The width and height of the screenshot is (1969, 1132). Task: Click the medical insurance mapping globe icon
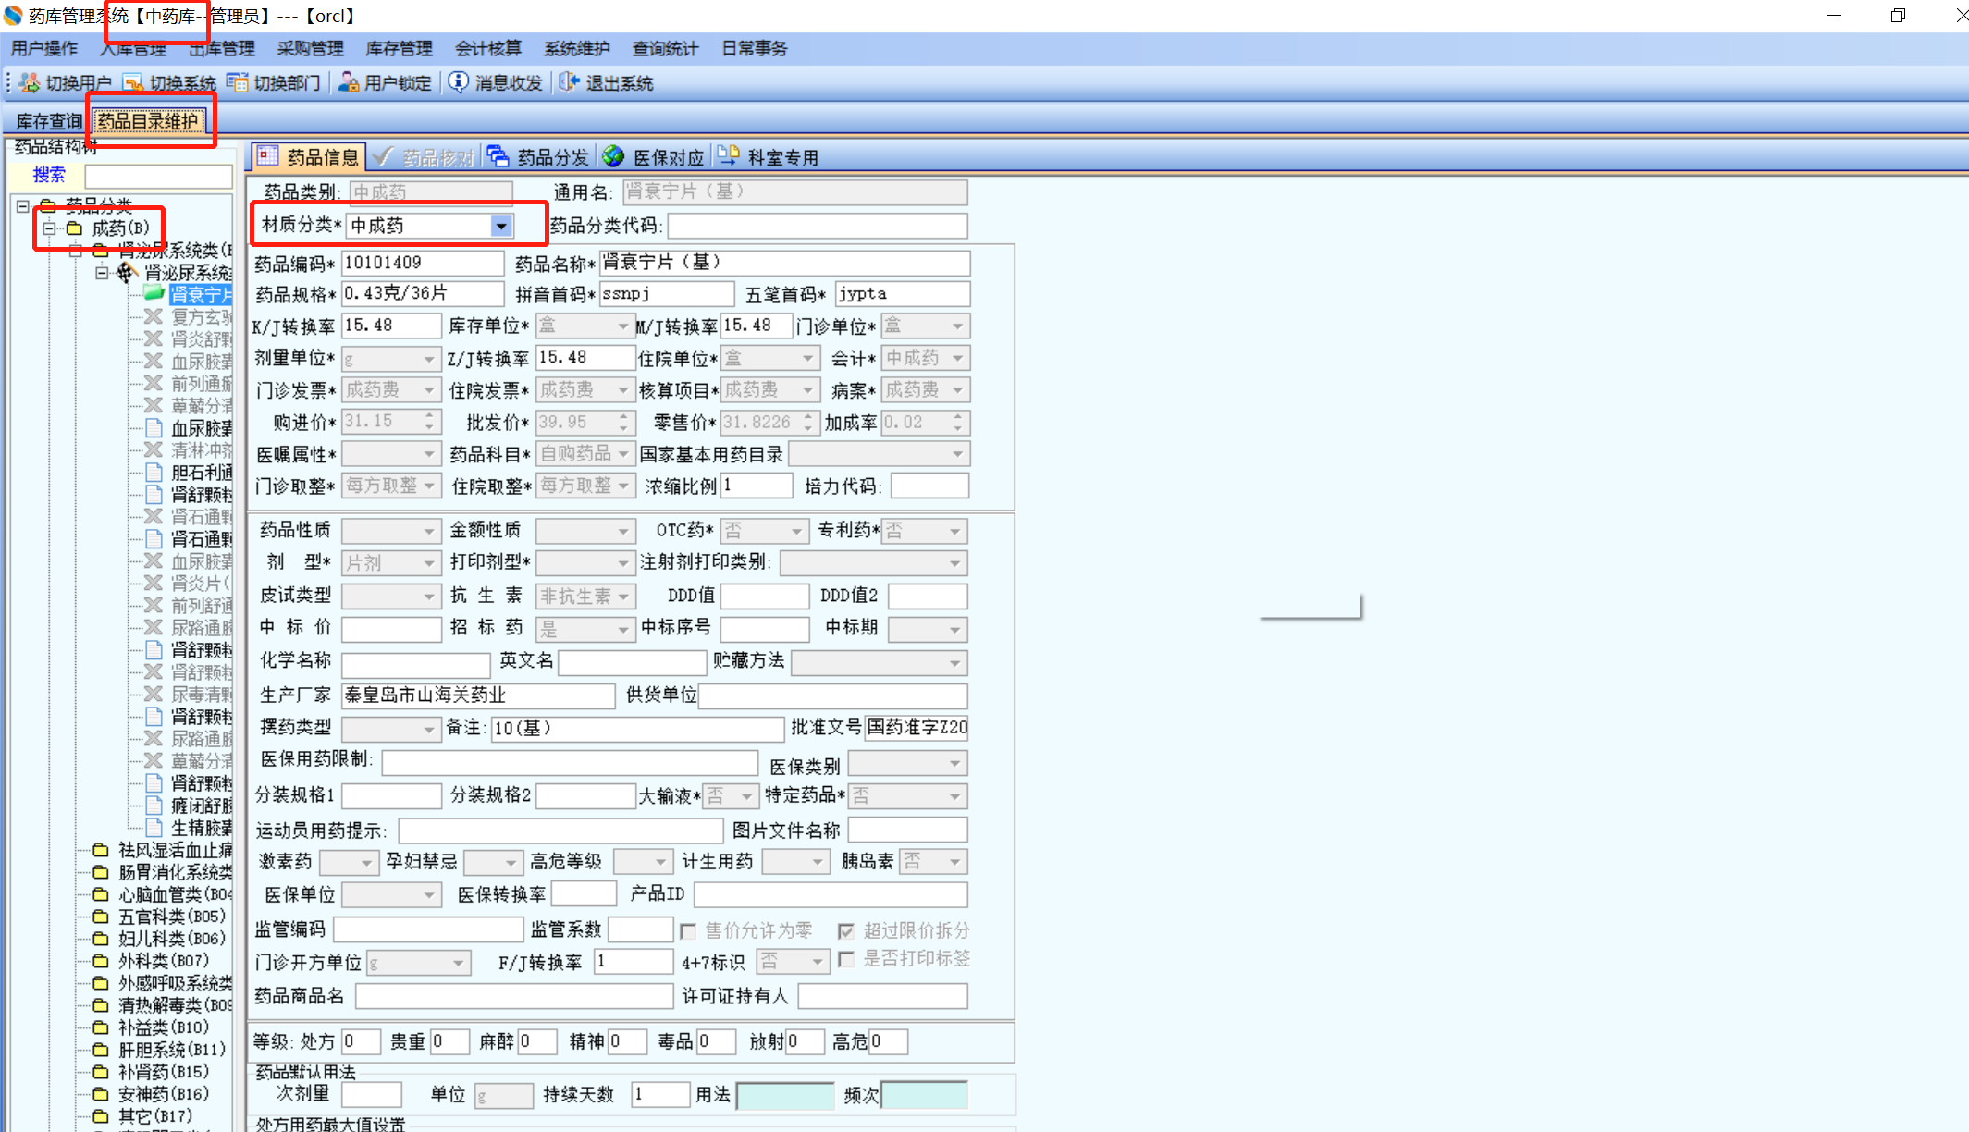pos(613,156)
